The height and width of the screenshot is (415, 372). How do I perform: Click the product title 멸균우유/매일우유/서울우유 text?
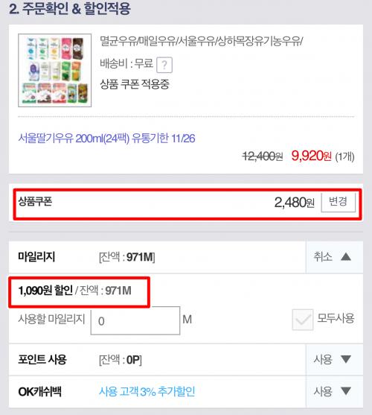202,41
